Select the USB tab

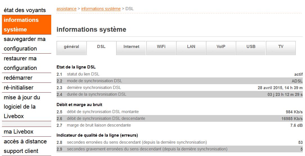(x=251, y=47)
